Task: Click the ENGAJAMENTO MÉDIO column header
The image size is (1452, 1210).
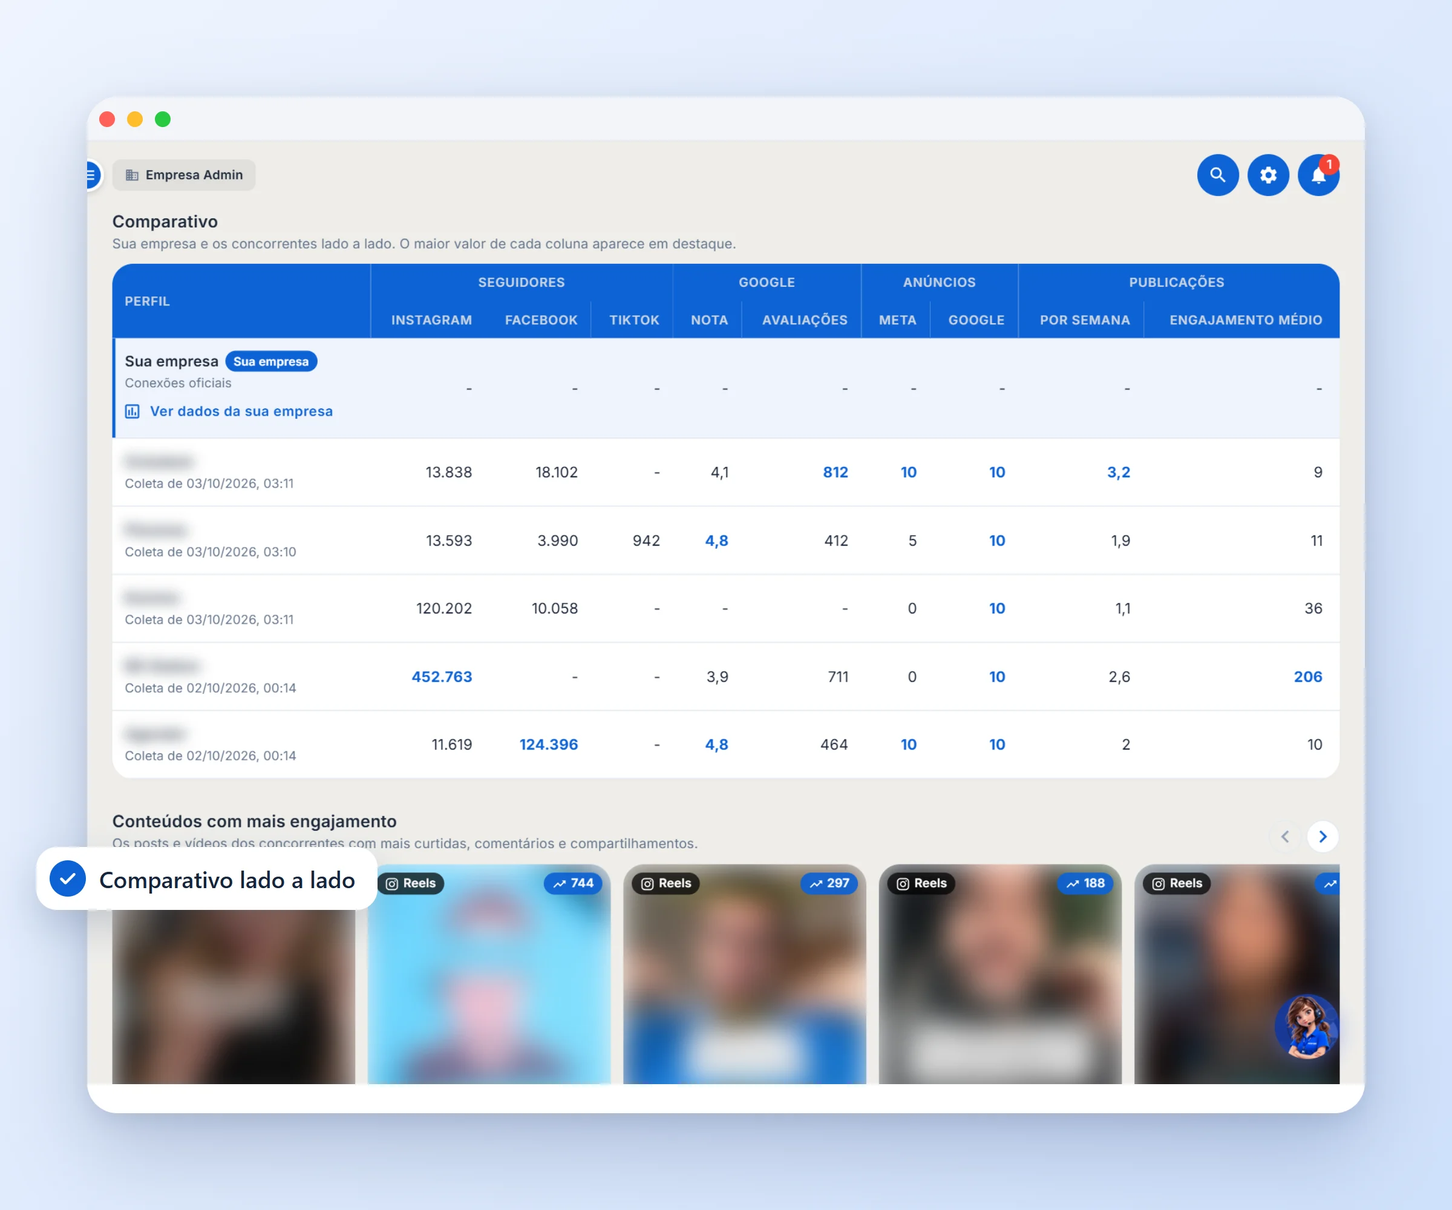Action: click(x=1246, y=320)
